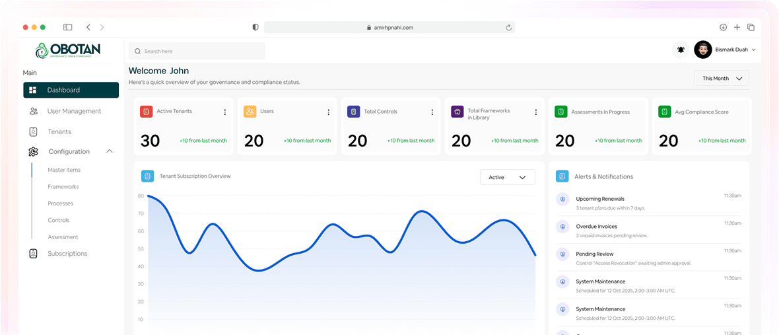Open the Overdue Invoices alert
The height and width of the screenshot is (335, 779).
point(649,230)
